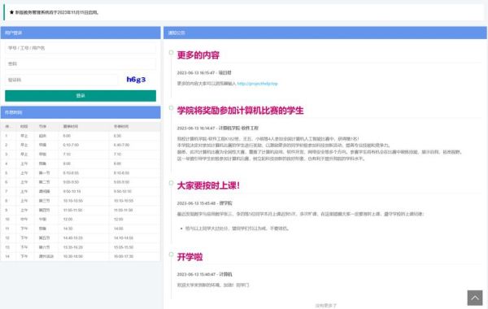
Task: Focus the student ID / username input field
Action: (81, 48)
